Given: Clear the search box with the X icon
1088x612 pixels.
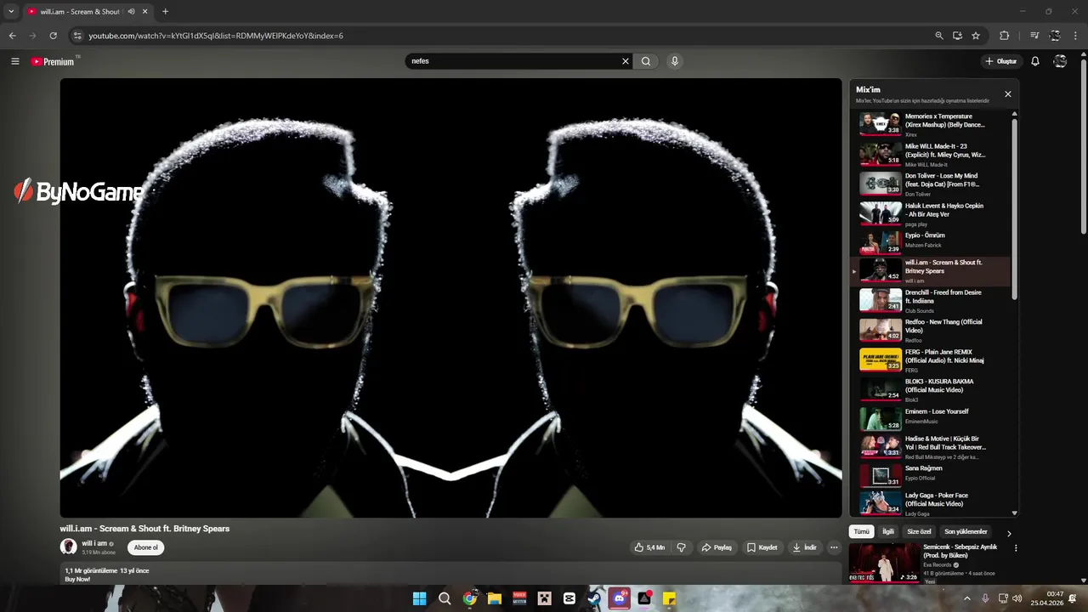Looking at the screenshot, I should coord(626,61).
